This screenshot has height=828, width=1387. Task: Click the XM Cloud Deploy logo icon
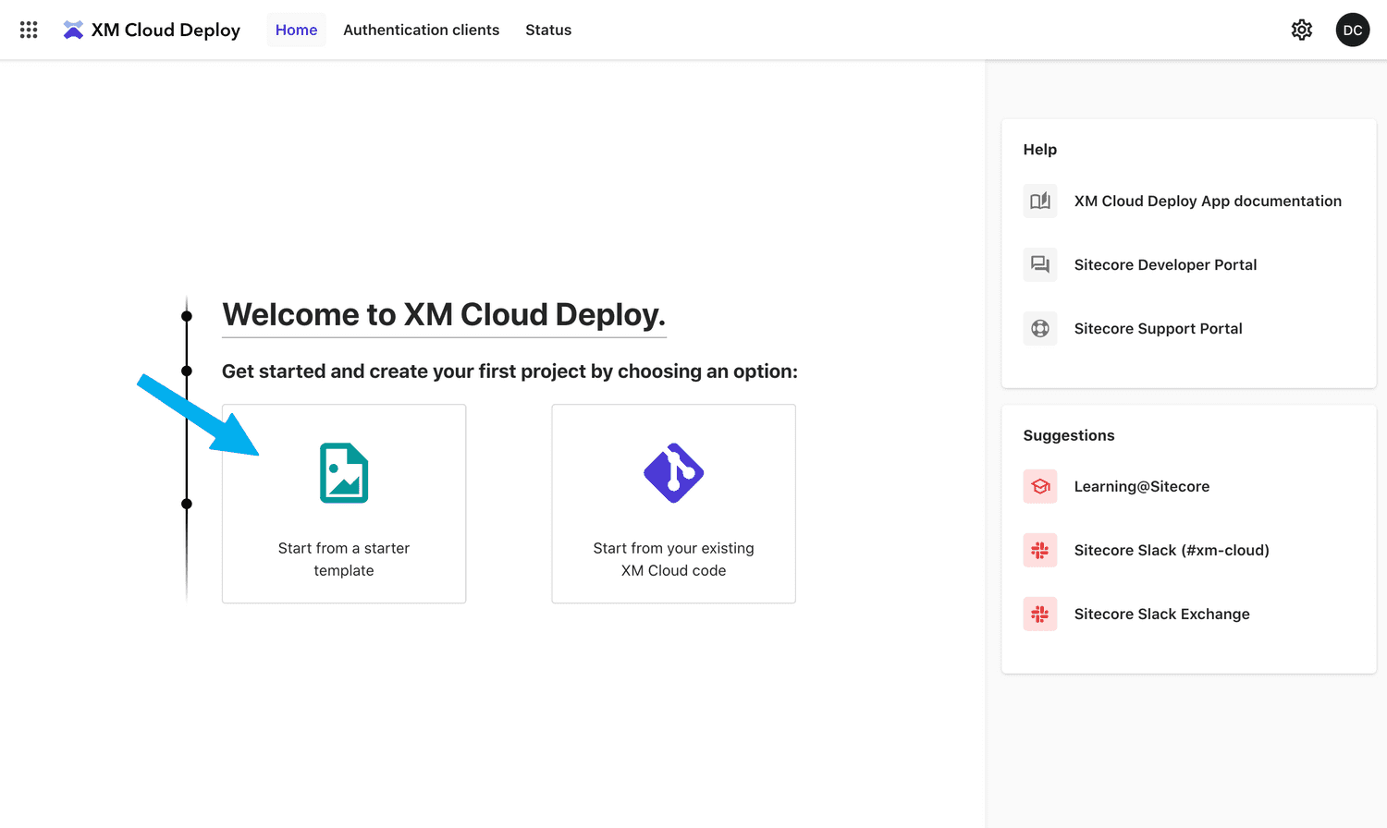coord(73,30)
